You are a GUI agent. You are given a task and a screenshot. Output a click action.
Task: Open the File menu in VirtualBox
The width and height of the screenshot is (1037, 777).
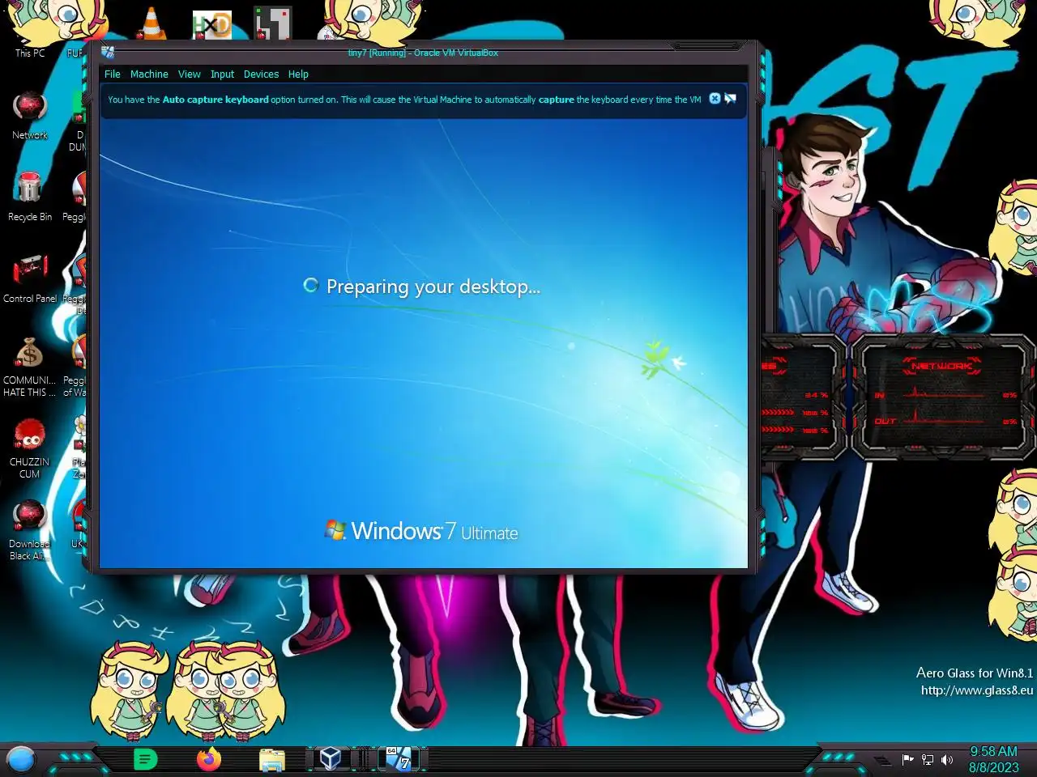tap(112, 74)
